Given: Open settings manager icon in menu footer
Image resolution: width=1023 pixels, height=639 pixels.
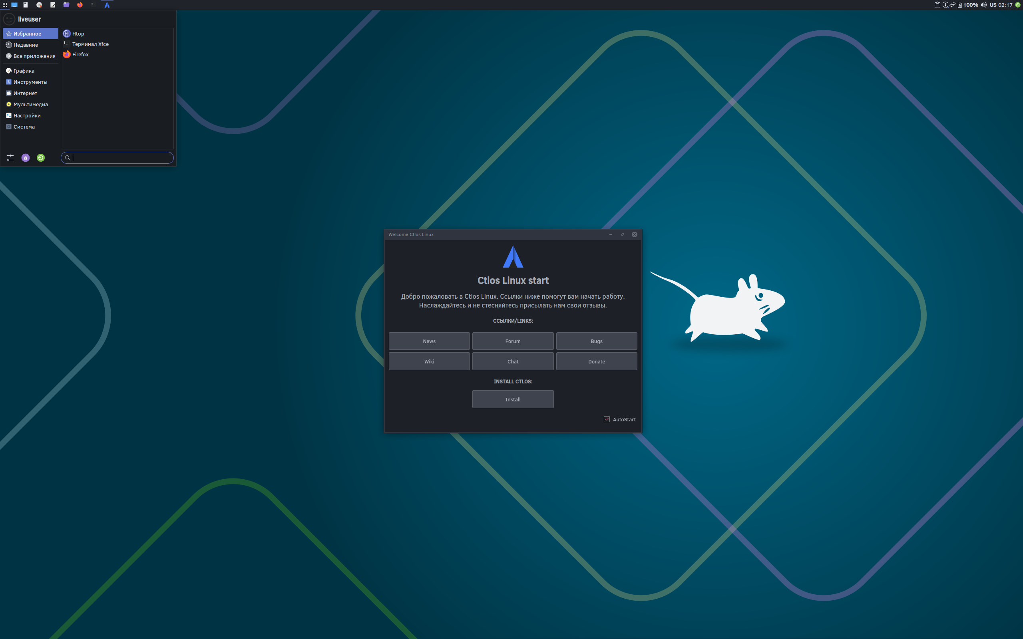Looking at the screenshot, I should [x=10, y=158].
